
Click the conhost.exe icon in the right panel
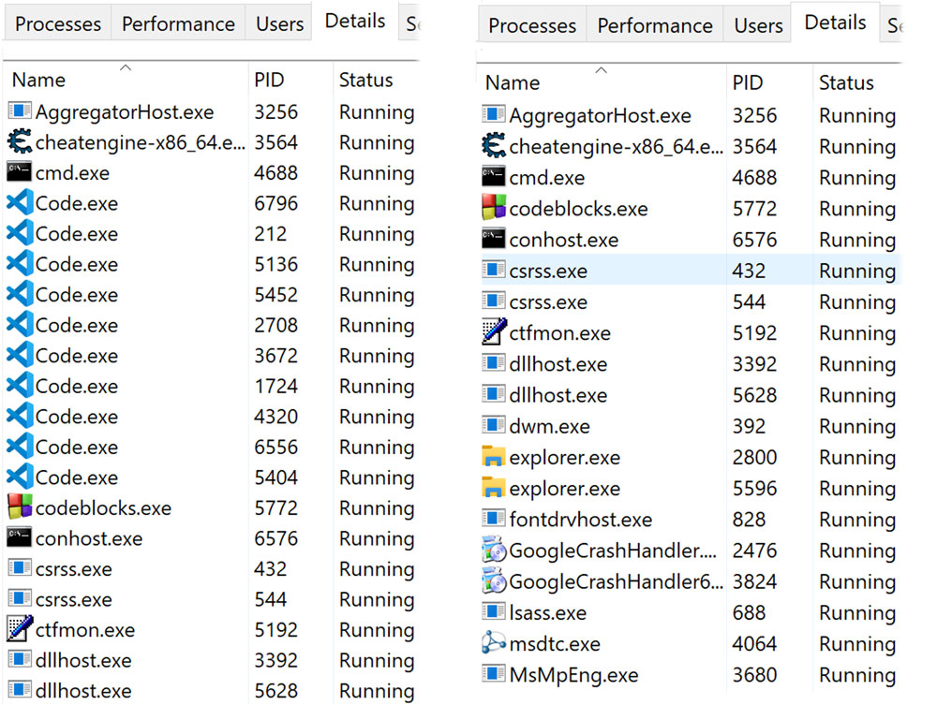point(493,240)
